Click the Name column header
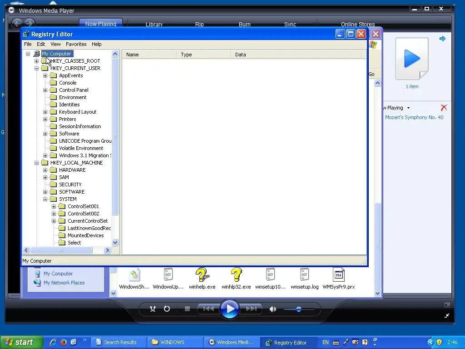This screenshot has height=349, width=465. pos(150,55)
